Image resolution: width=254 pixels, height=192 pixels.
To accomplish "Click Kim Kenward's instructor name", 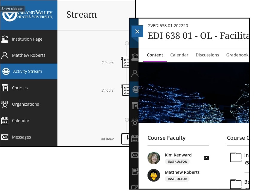I will pyautogui.click(x=178, y=155).
